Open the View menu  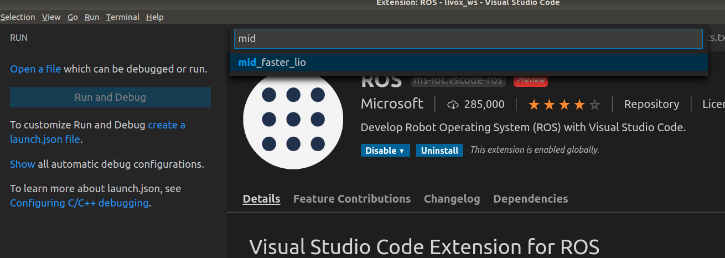(x=51, y=17)
